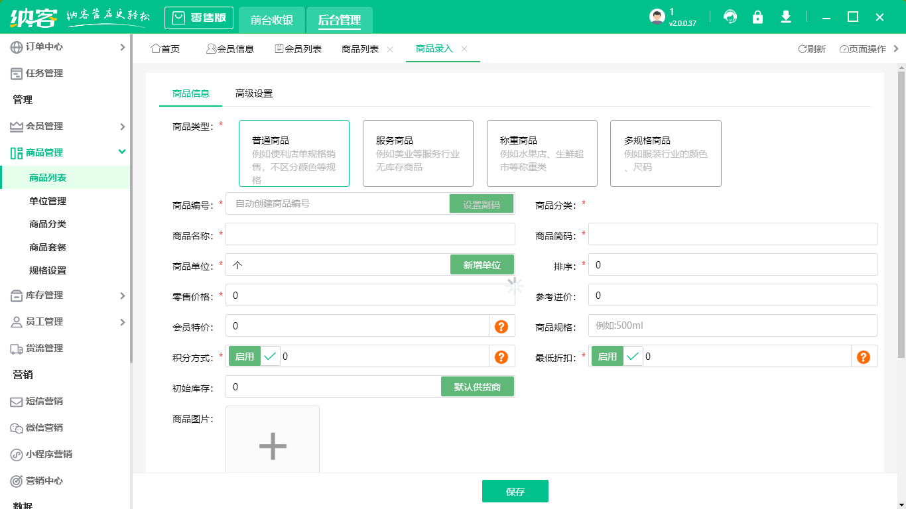This screenshot has width=906, height=509.
Task: Collapse the 商品管理 menu section
Action: 122,152
